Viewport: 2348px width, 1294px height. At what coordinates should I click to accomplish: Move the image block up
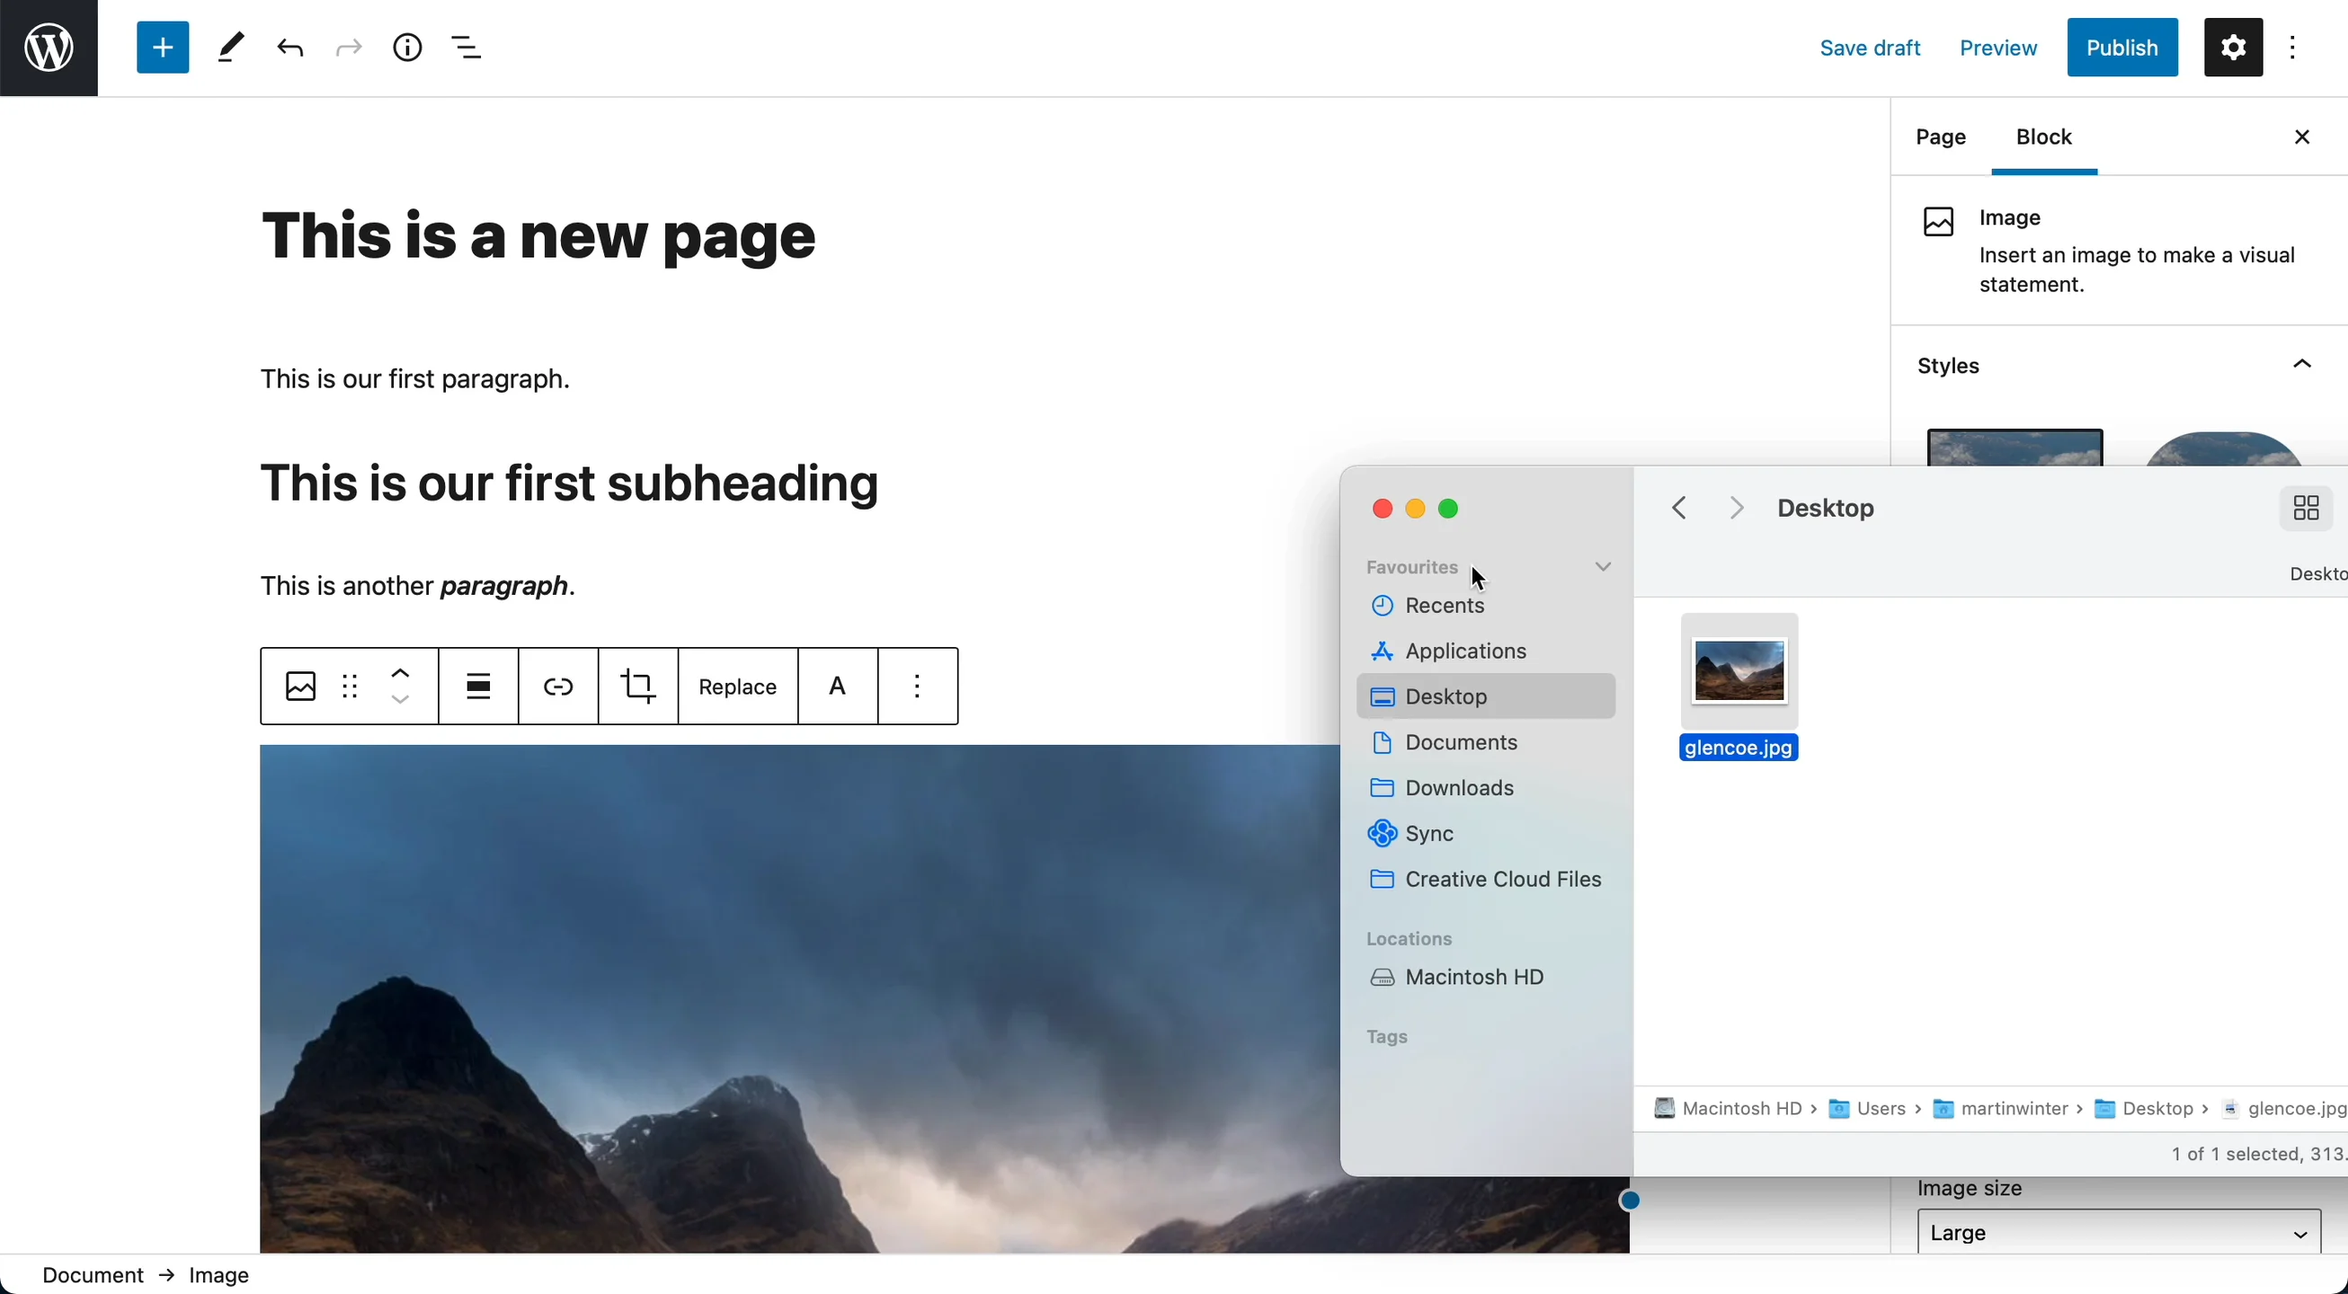[401, 673]
